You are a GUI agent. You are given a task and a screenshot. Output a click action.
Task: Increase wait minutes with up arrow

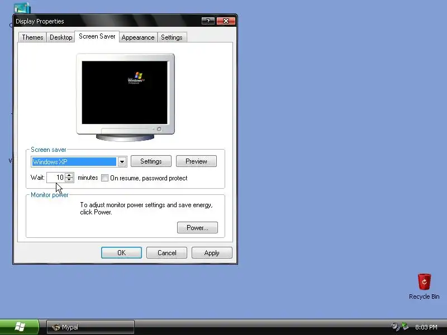point(69,175)
